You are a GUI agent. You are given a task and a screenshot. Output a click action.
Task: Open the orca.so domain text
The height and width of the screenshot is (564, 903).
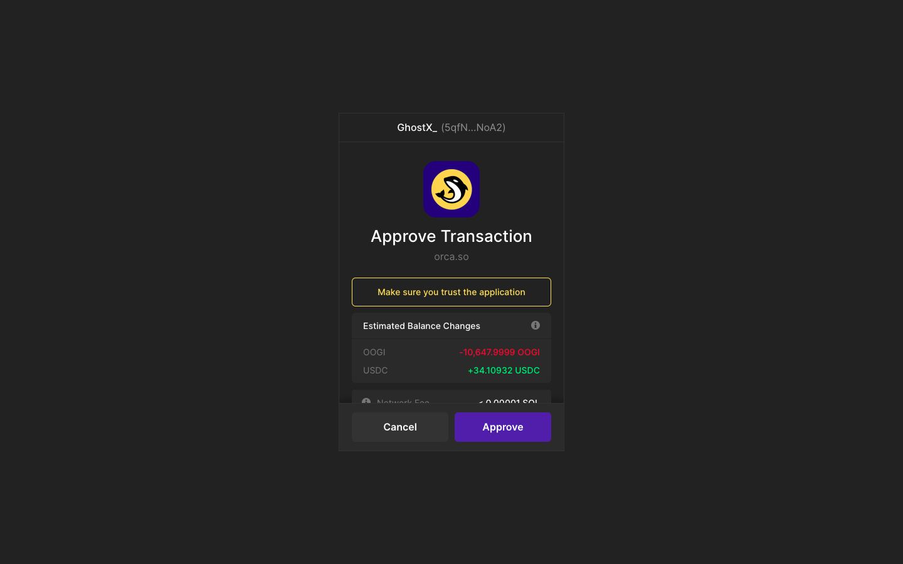451,256
